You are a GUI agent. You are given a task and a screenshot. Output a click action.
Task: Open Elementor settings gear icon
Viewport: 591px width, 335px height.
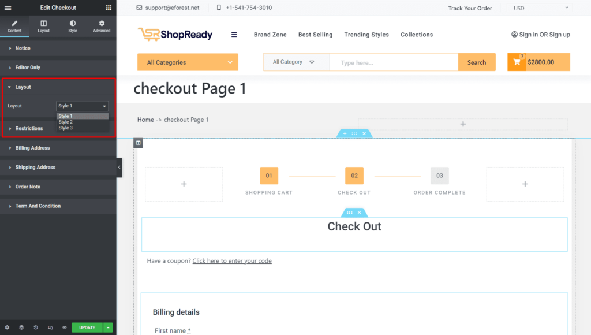click(7, 327)
